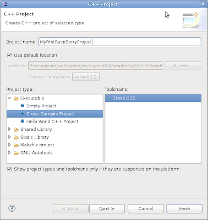Viewport: 208px width, 220px height.
Task: Click the Finish button
Action: coord(184,208)
